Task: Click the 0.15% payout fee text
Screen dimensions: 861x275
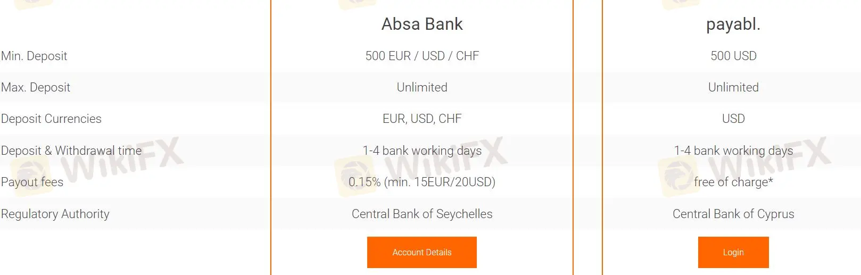Action: [x=422, y=182]
